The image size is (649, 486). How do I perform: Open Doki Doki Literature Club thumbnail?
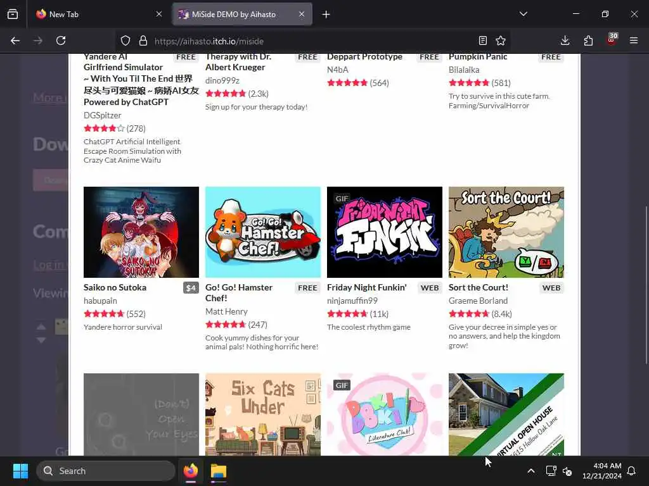point(385,414)
